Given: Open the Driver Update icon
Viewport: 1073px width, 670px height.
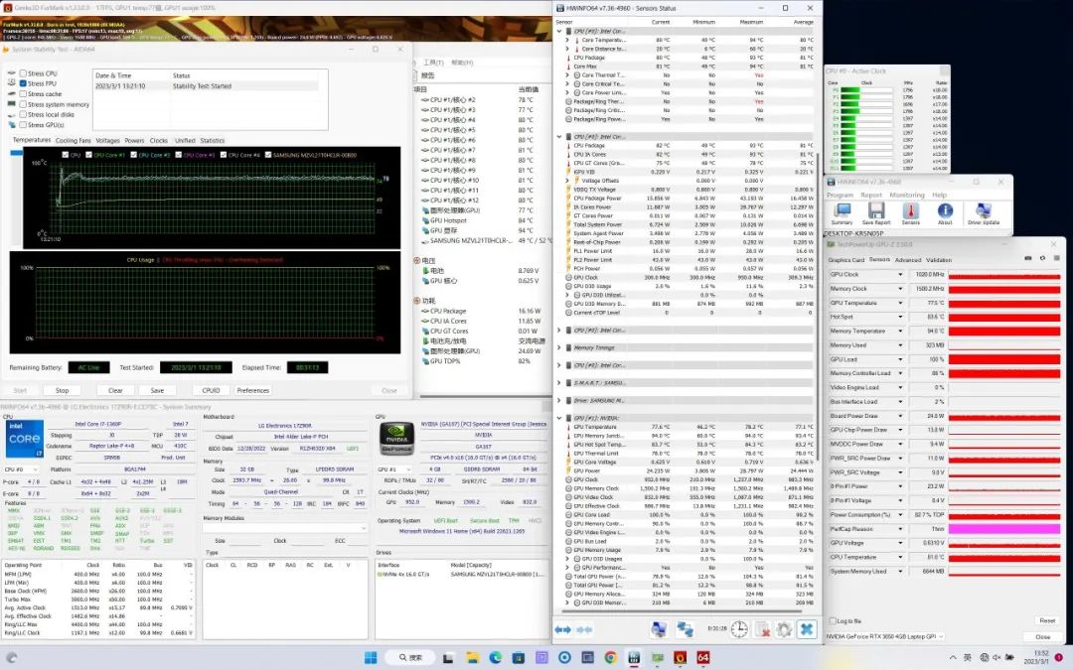Looking at the screenshot, I should click(983, 212).
